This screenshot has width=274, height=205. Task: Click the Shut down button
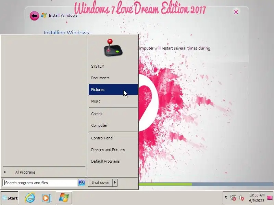click(x=100, y=182)
